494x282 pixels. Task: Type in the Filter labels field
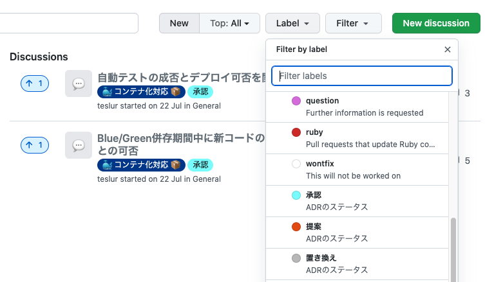click(362, 76)
